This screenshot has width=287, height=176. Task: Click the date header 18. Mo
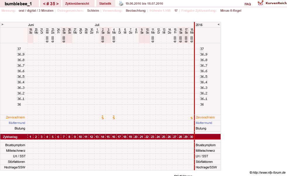(x=192, y=31)
